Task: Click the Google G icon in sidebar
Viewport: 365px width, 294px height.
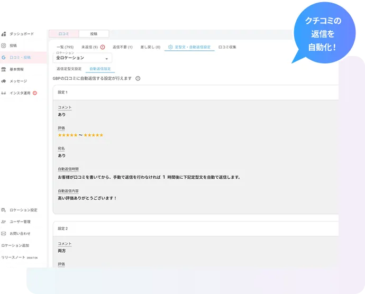Action: click(4, 58)
